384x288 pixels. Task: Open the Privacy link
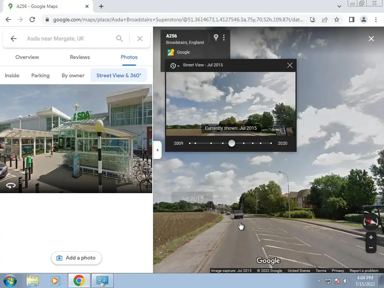coord(338,271)
